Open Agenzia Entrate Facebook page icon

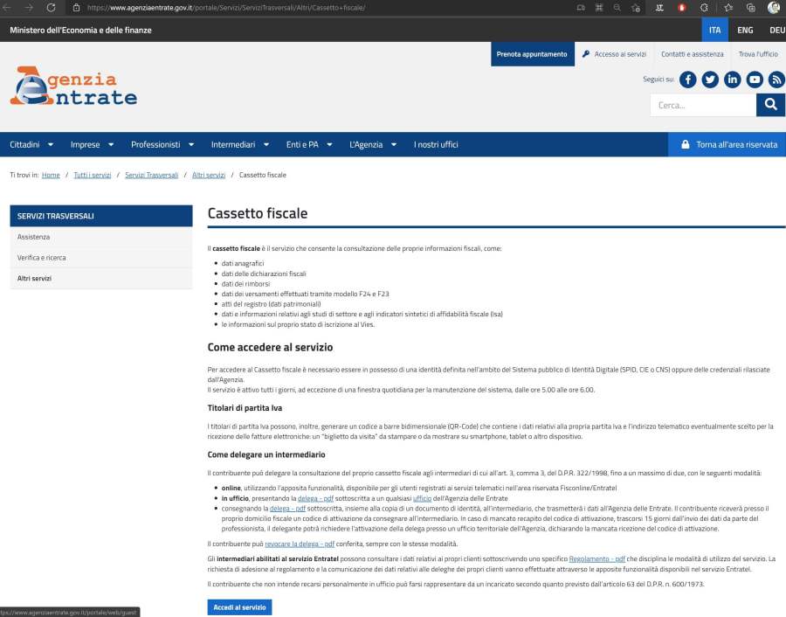[688, 80]
